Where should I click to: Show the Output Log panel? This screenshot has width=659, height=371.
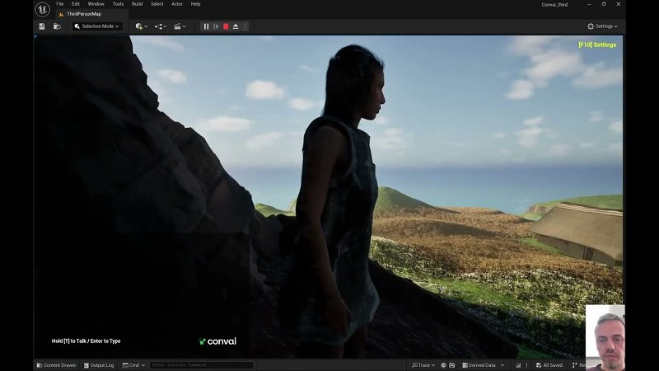(x=99, y=365)
